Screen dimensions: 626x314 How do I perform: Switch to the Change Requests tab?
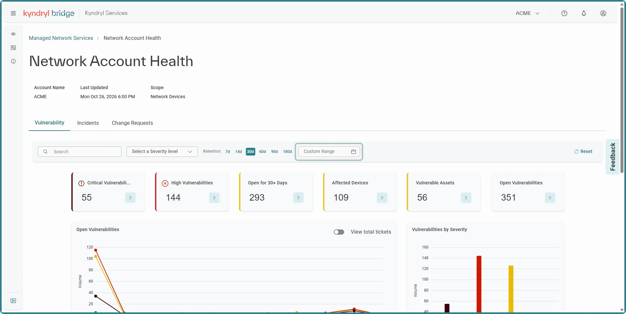132,123
